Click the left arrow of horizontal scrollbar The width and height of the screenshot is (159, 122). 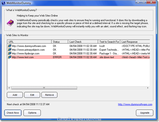(9, 88)
